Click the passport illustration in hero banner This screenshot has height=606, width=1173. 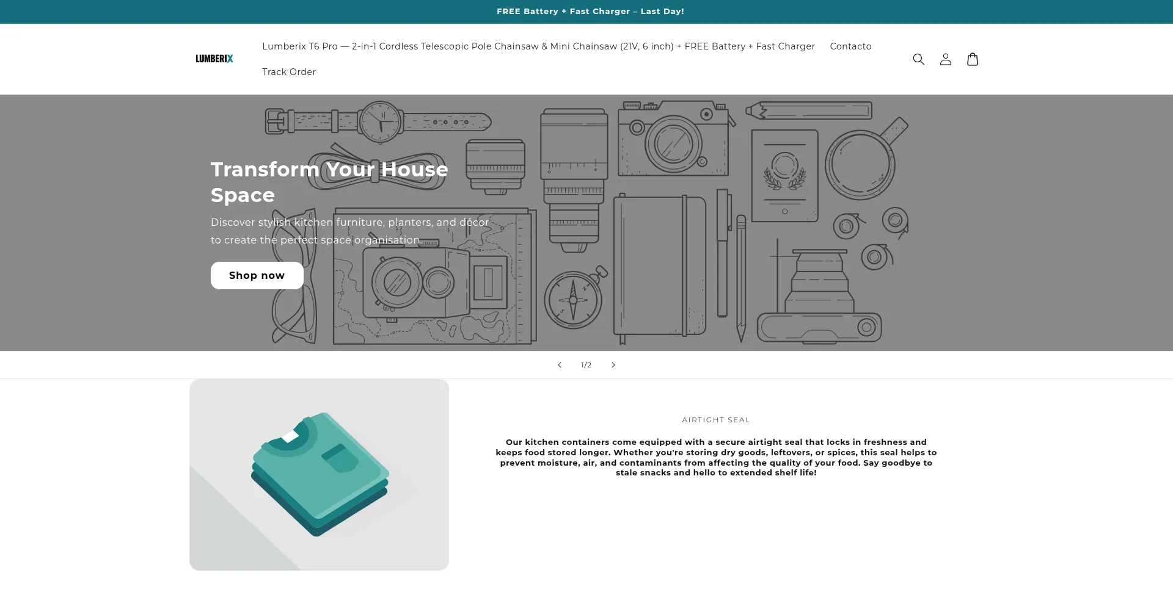click(784, 175)
